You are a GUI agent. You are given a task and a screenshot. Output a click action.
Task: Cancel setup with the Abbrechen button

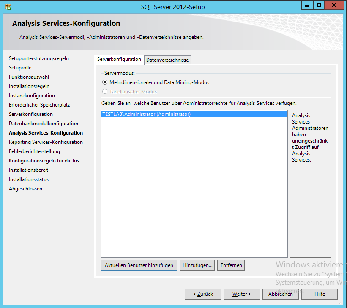pyautogui.click(x=281, y=294)
